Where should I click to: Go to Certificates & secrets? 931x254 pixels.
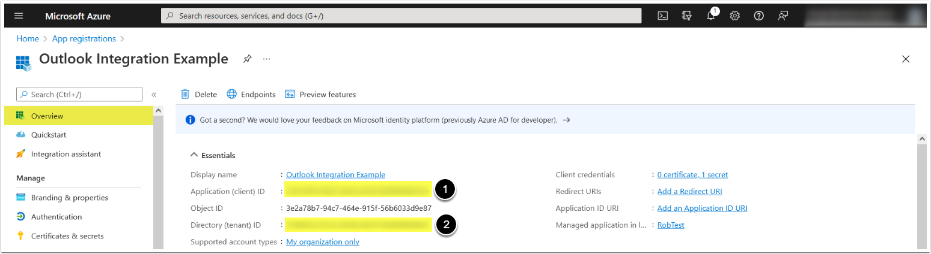(x=67, y=236)
